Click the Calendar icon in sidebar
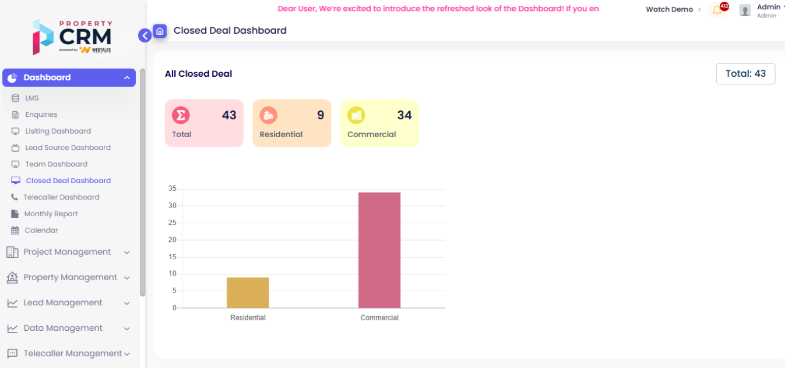Image resolution: width=785 pixels, height=368 pixels. [x=15, y=230]
